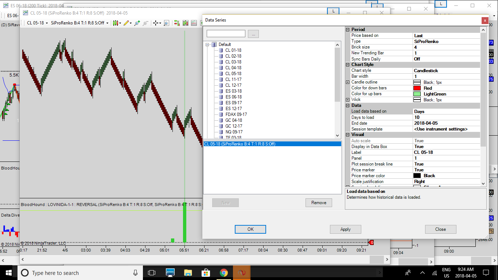The height and width of the screenshot is (280, 498).
Task: Open File Explorer from taskbar
Action: coord(188,273)
